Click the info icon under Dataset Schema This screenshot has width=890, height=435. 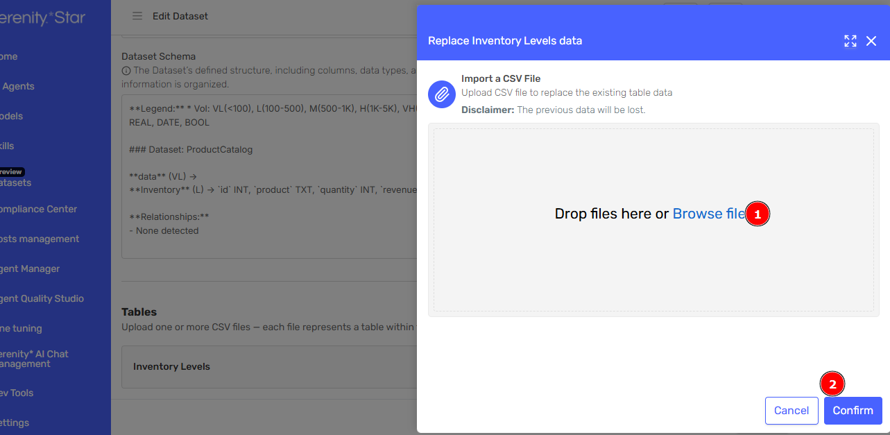point(126,71)
